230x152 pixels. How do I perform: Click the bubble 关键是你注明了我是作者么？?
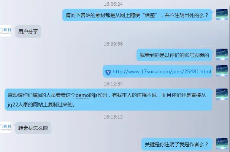(x=177, y=144)
